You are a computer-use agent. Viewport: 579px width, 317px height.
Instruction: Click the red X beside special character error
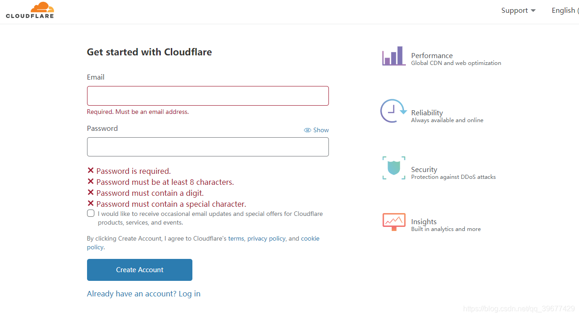point(91,204)
